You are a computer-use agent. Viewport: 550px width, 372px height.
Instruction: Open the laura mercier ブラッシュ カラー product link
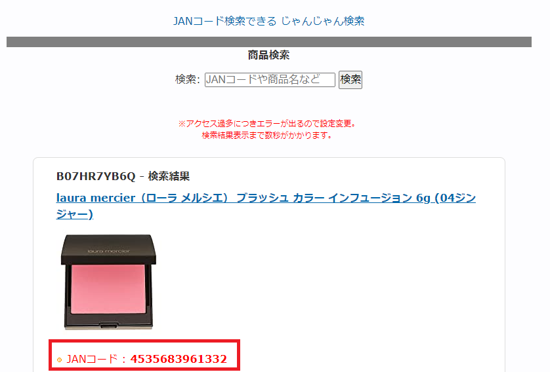(x=266, y=206)
